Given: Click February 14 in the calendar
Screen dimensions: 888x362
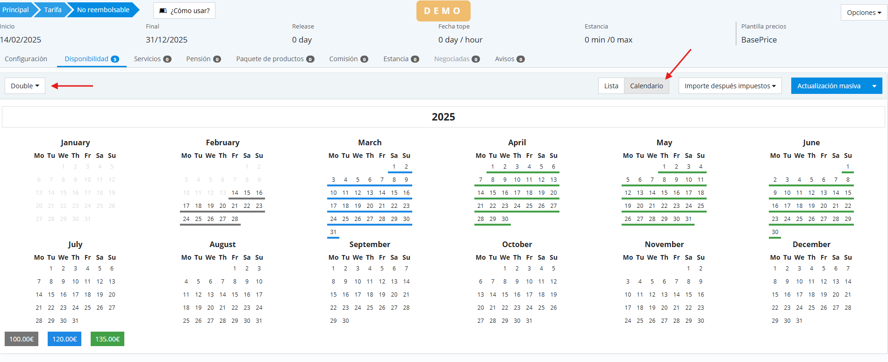Looking at the screenshot, I should [235, 193].
